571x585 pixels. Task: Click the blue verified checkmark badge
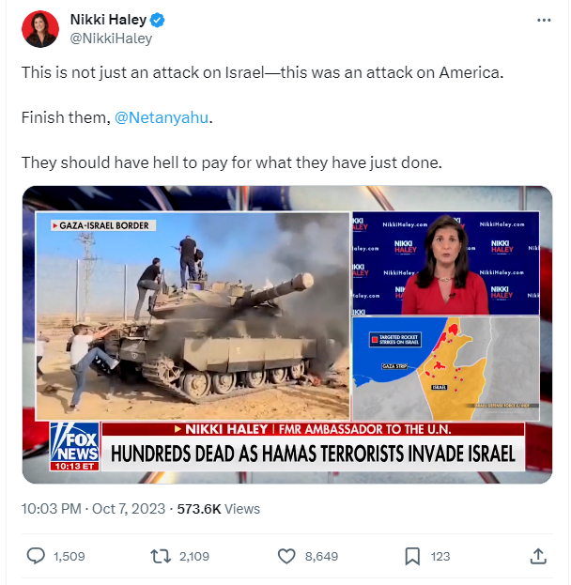[157, 20]
